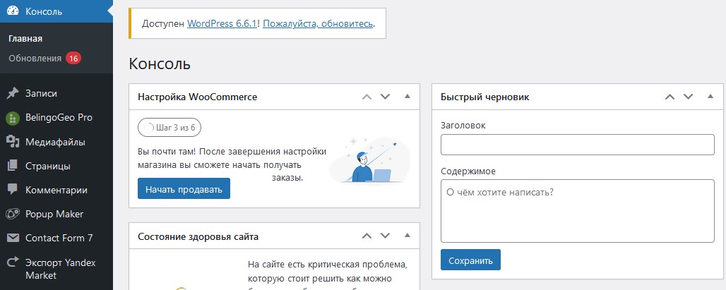Screen dimensions: 726x290
Task: Click the Записи pushpin icon
Action: [13, 93]
